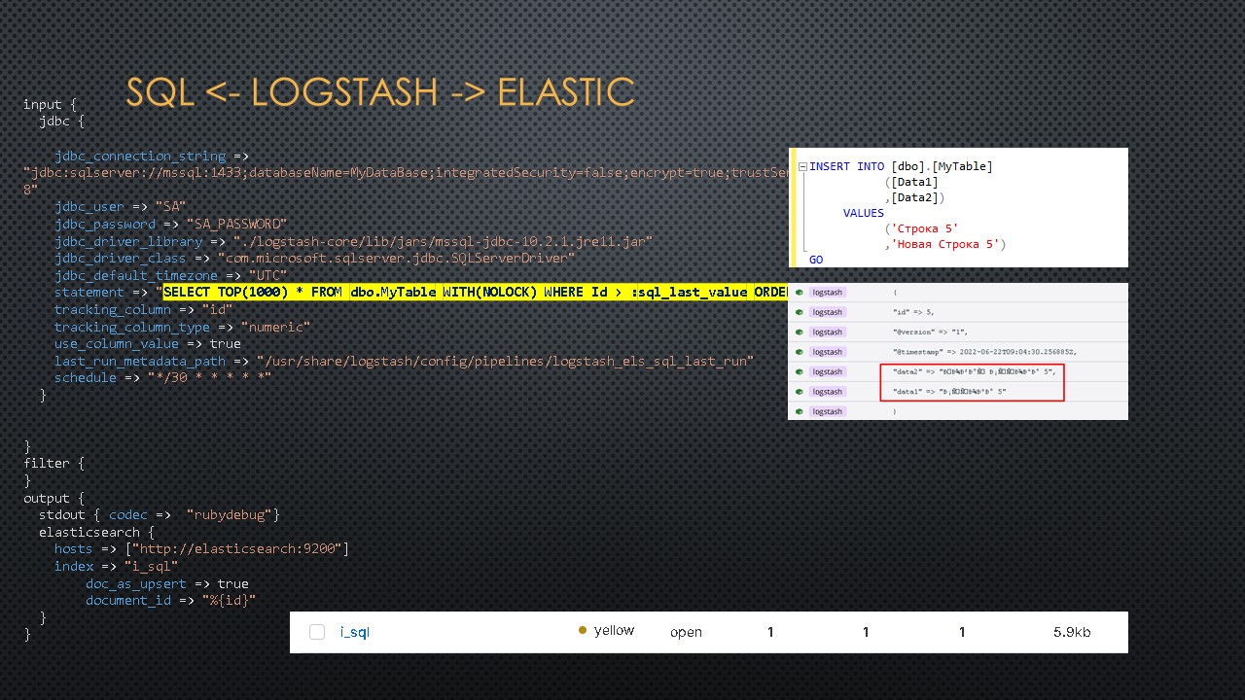Click the "open" status of i_sql index
This screenshot has height=700, width=1245.
(x=686, y=632)
